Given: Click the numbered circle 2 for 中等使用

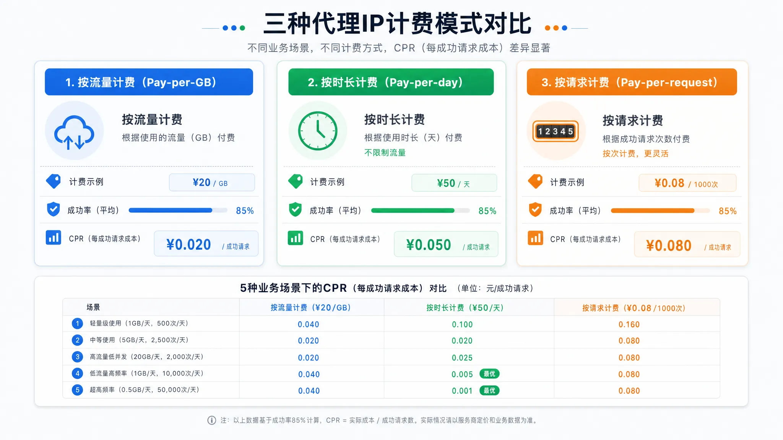Looking at the screenshot, I should click(77, 340).
